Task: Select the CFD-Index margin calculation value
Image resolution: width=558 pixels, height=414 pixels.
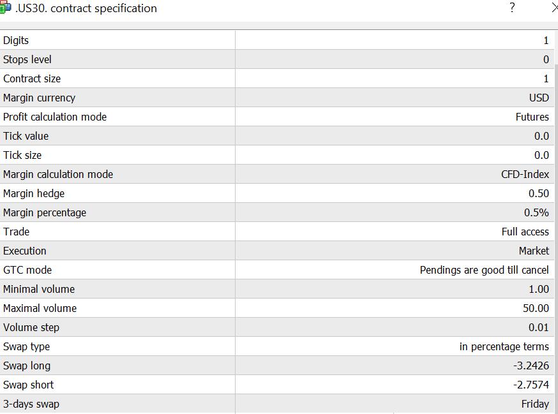Action: [525, 174]
